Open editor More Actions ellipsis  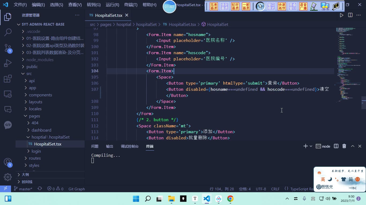coord(358,15)
